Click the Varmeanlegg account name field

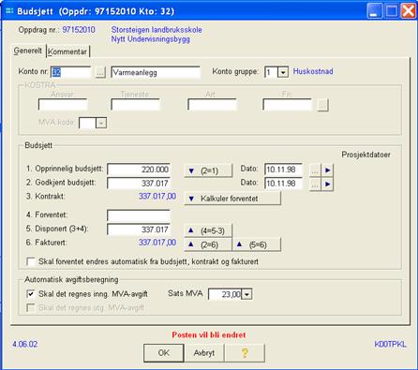156,72
